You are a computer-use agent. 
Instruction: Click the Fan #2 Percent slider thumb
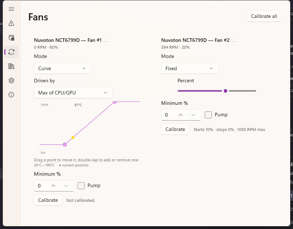click(x=225, y=91)
